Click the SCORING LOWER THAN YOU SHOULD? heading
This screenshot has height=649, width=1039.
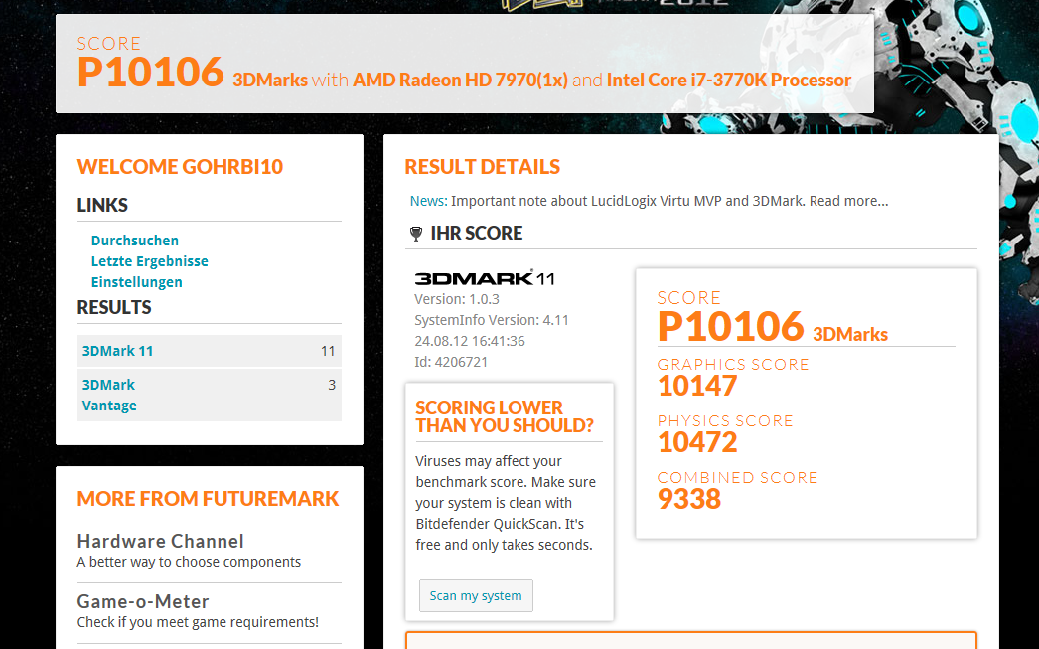click(x=505, y=416)
